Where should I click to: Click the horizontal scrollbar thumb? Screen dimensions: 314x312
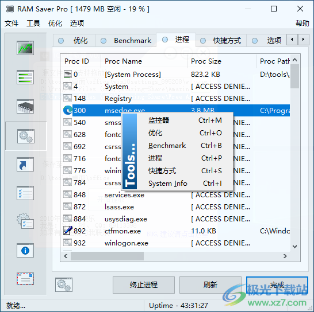107,256
